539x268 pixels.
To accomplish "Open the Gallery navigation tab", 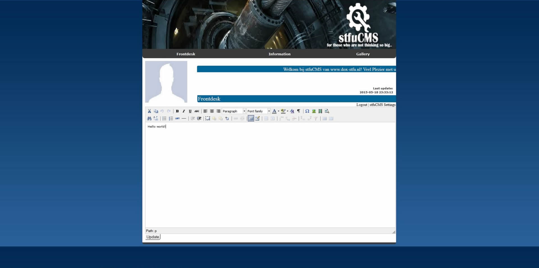I will pos(363,54).
